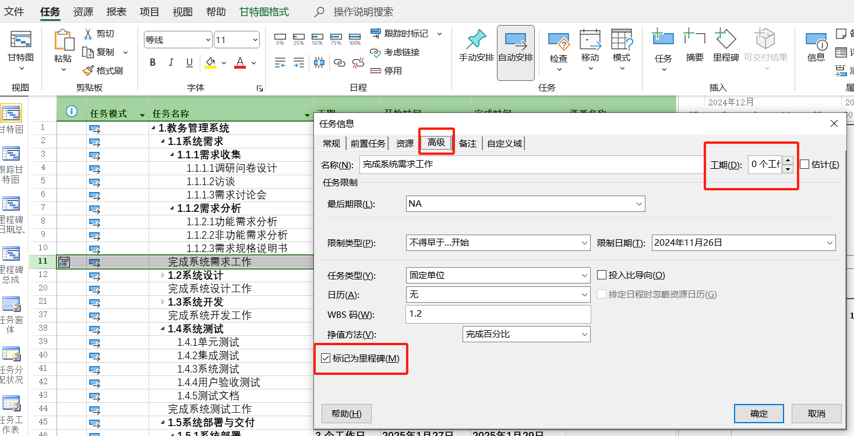The height and width of the screenshot is (436, 854).
Task: Check the 估计(E) checkbox
Action: [804, 165]
